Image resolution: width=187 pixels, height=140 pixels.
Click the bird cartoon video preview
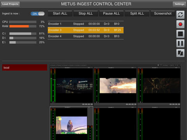(72, 125)
